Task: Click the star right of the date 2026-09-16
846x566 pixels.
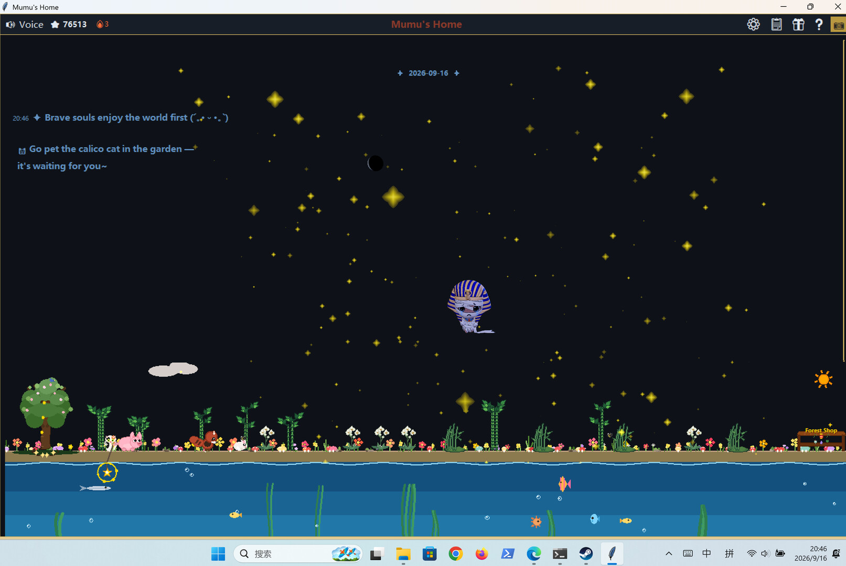Action: (x=457, y=73)
